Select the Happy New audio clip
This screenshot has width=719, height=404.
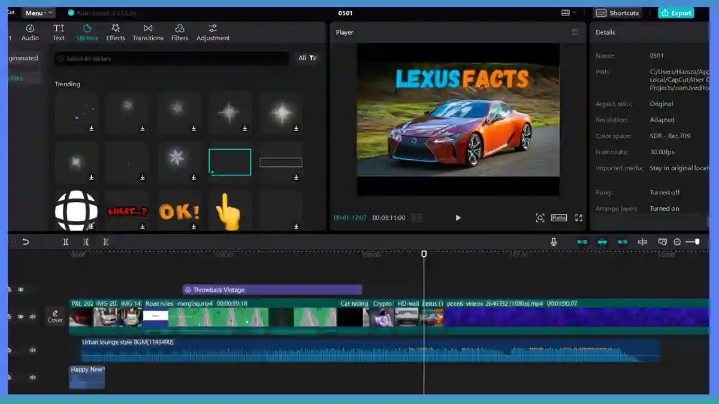(x=87, y=377)
